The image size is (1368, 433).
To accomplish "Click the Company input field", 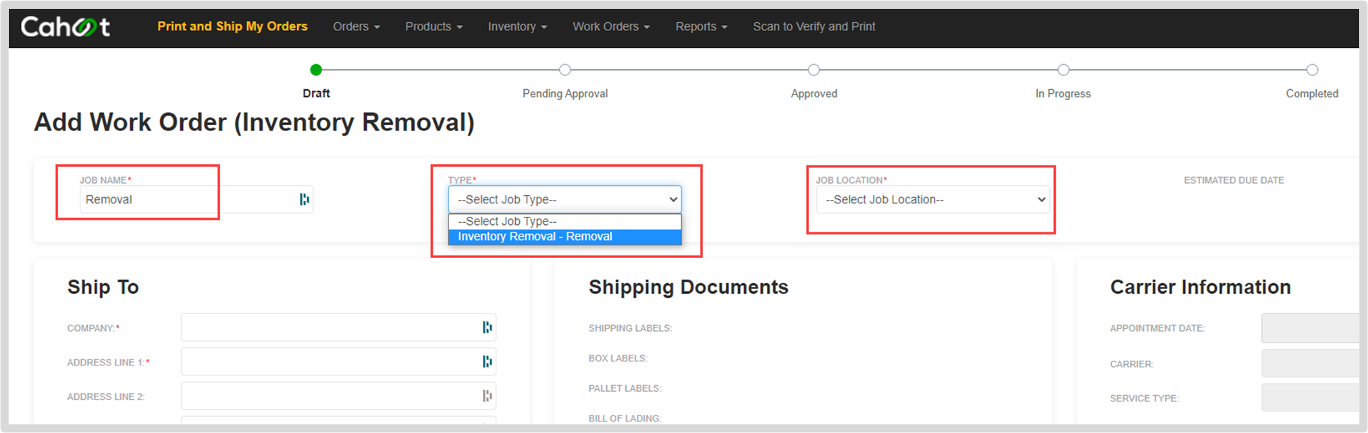I will (x=338, y=328).
